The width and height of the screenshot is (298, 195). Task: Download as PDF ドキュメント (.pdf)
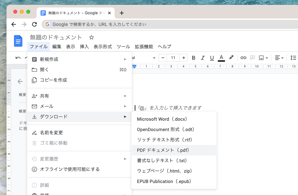pyautogui.click(x=174, y=150)
